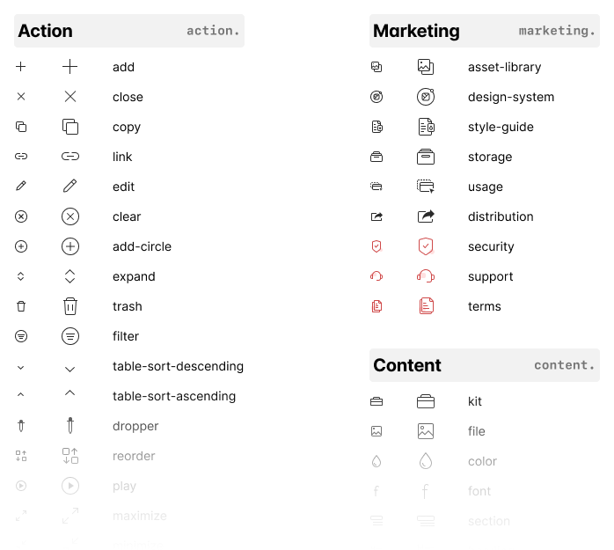Click the small red support headset icon
This screenshot has height=550, width=614.
pos(376,276)
